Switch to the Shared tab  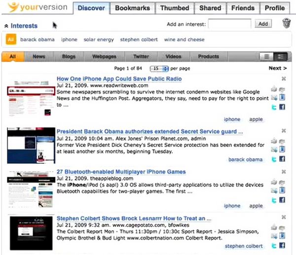point(210,8)
